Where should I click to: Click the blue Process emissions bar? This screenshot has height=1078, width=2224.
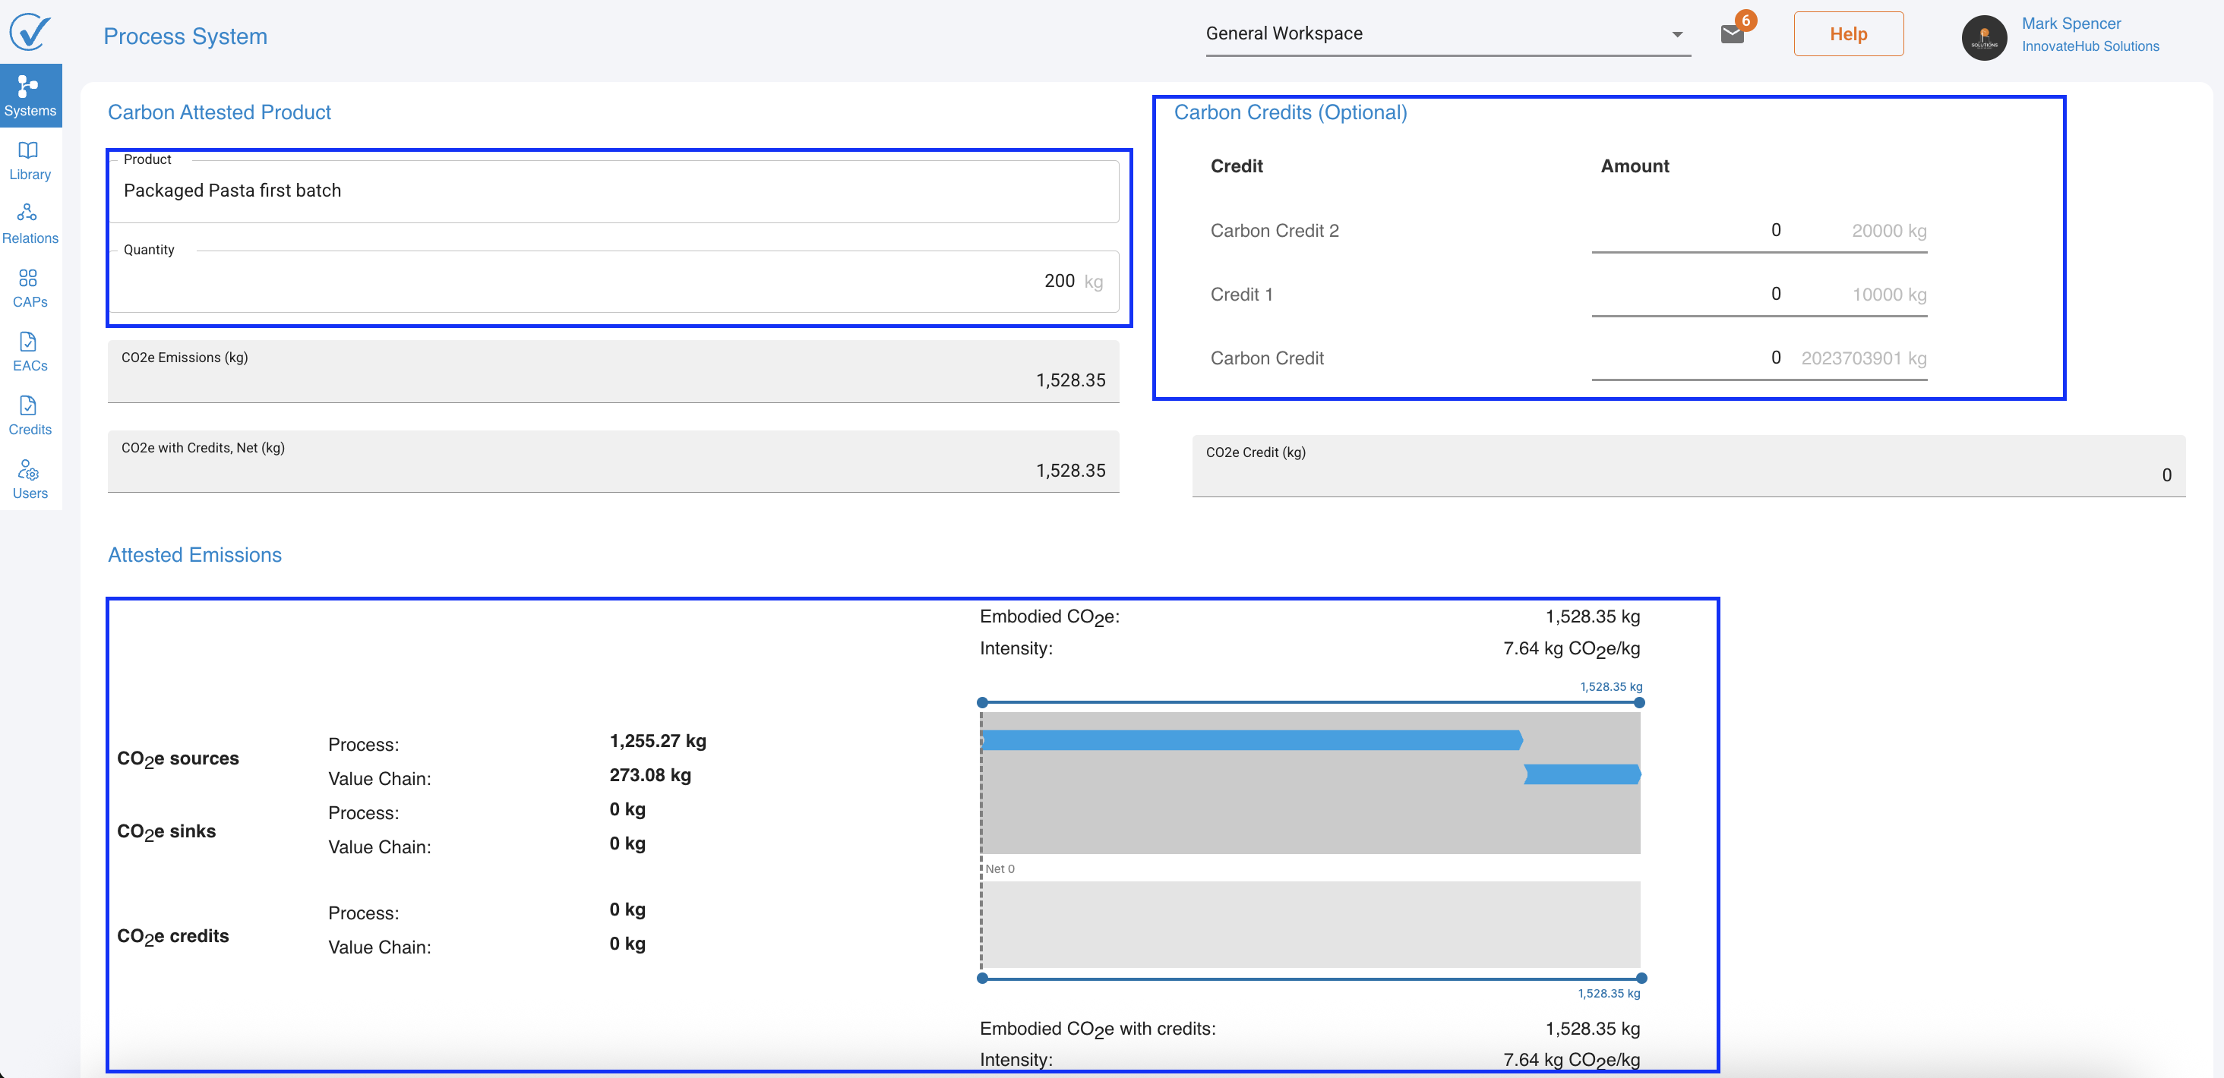point(1252,739)
